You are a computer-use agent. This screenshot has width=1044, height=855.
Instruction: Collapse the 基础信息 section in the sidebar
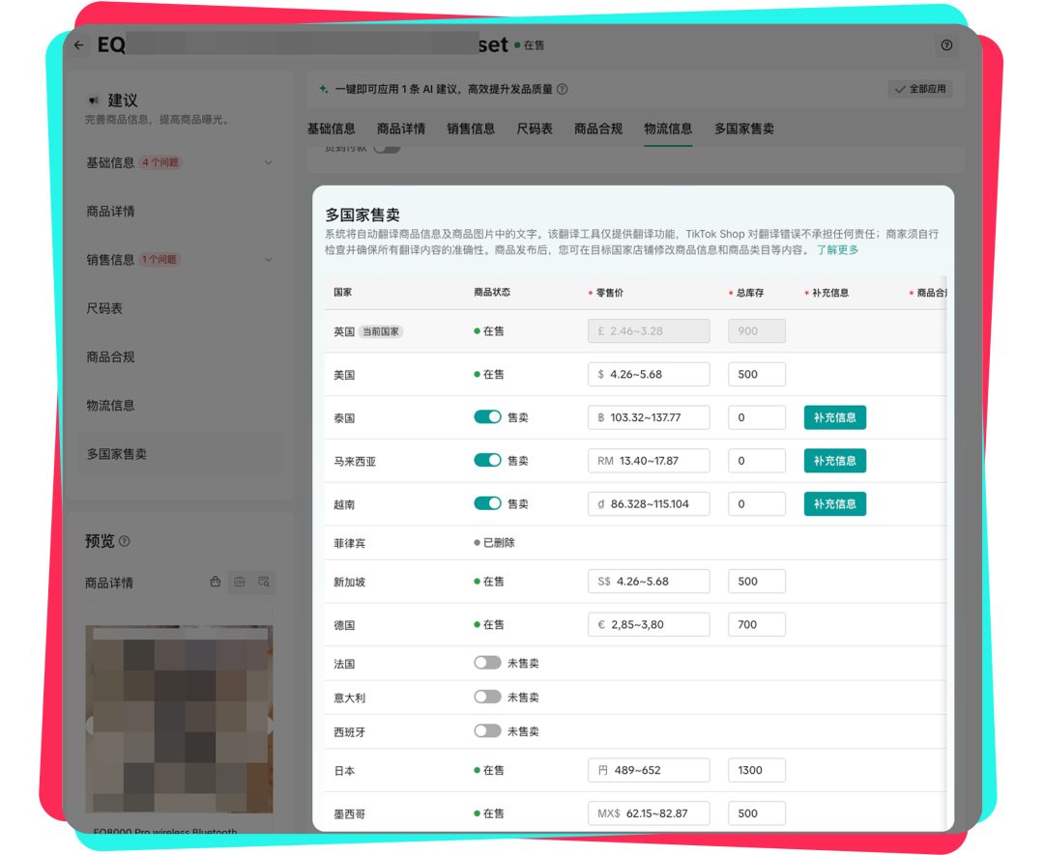(x=268, y=162)
